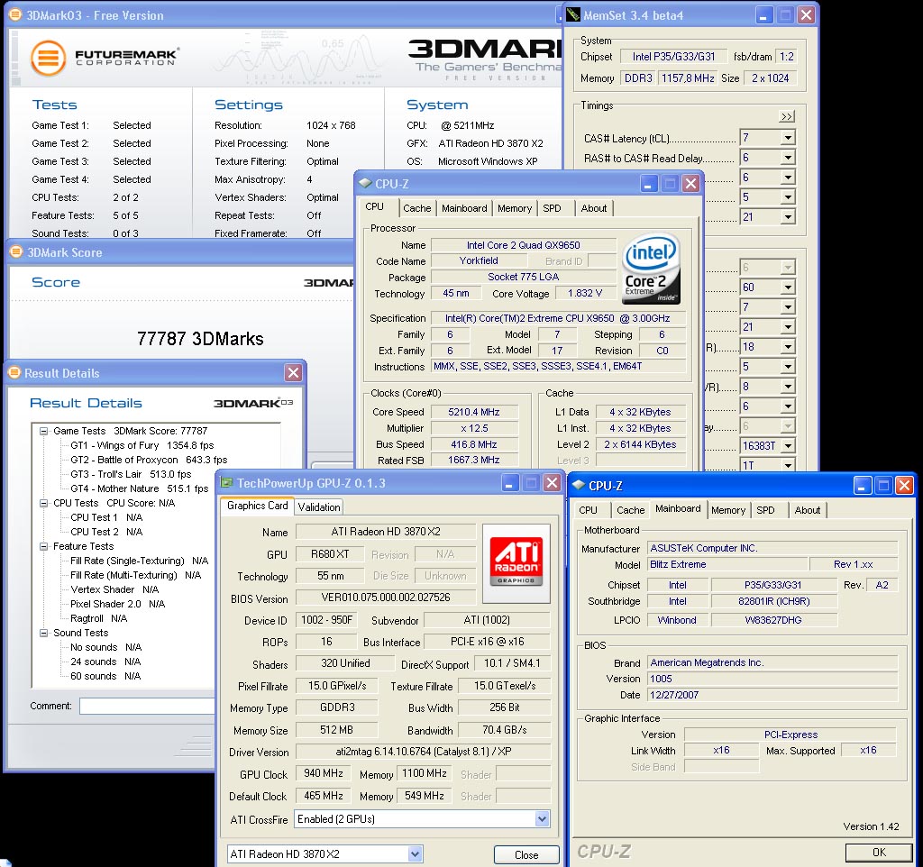Open the ATI CrossFire dropdown in GPU-Z
This screenshot has width=923, height=867.
tap(542, 818)
